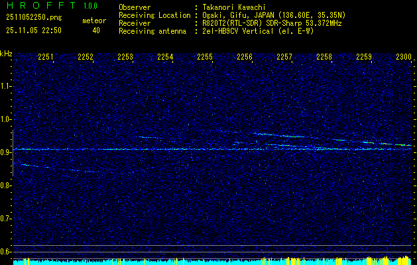Click the HROFFT title text
This screenshot has width=417, height=265.
click(36, 7)
